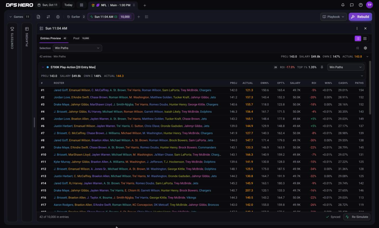This screenshot has height=228, width=379.
Task: Click the checklist filter icon beside gear
Action: click(x=357, y=48)
